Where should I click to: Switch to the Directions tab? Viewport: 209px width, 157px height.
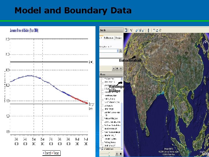[118, 38]
